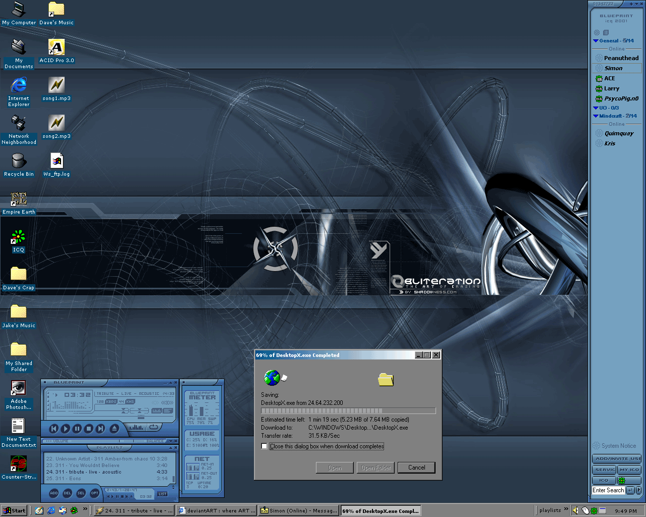
Task: Enable close dialog when download completes checkbox
Action: [264, 446]
